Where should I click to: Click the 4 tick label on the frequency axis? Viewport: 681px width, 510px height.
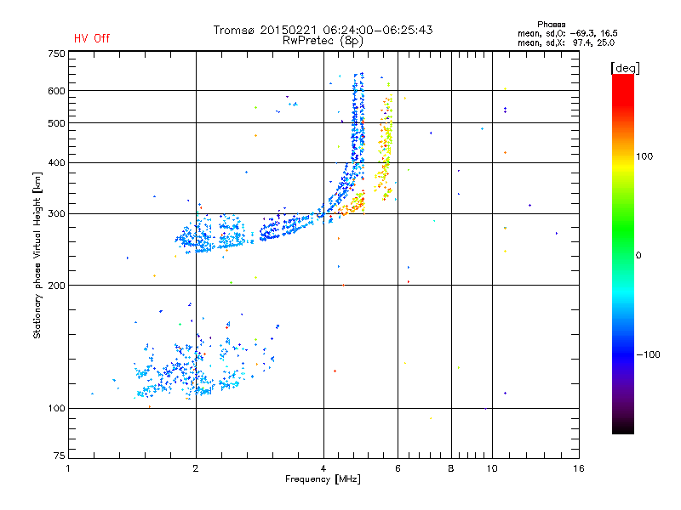(x=323, y=468)
